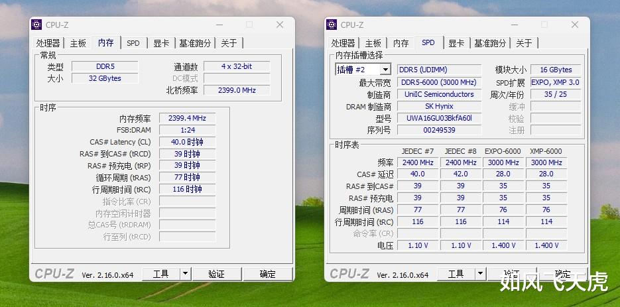Click the 116 时钟 tRC value

pyautogui.click(x=188, y=189)
